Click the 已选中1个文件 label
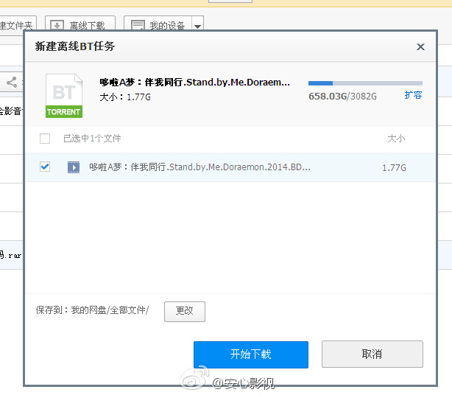Screen dimensions: 452x395 pos(92,139)
